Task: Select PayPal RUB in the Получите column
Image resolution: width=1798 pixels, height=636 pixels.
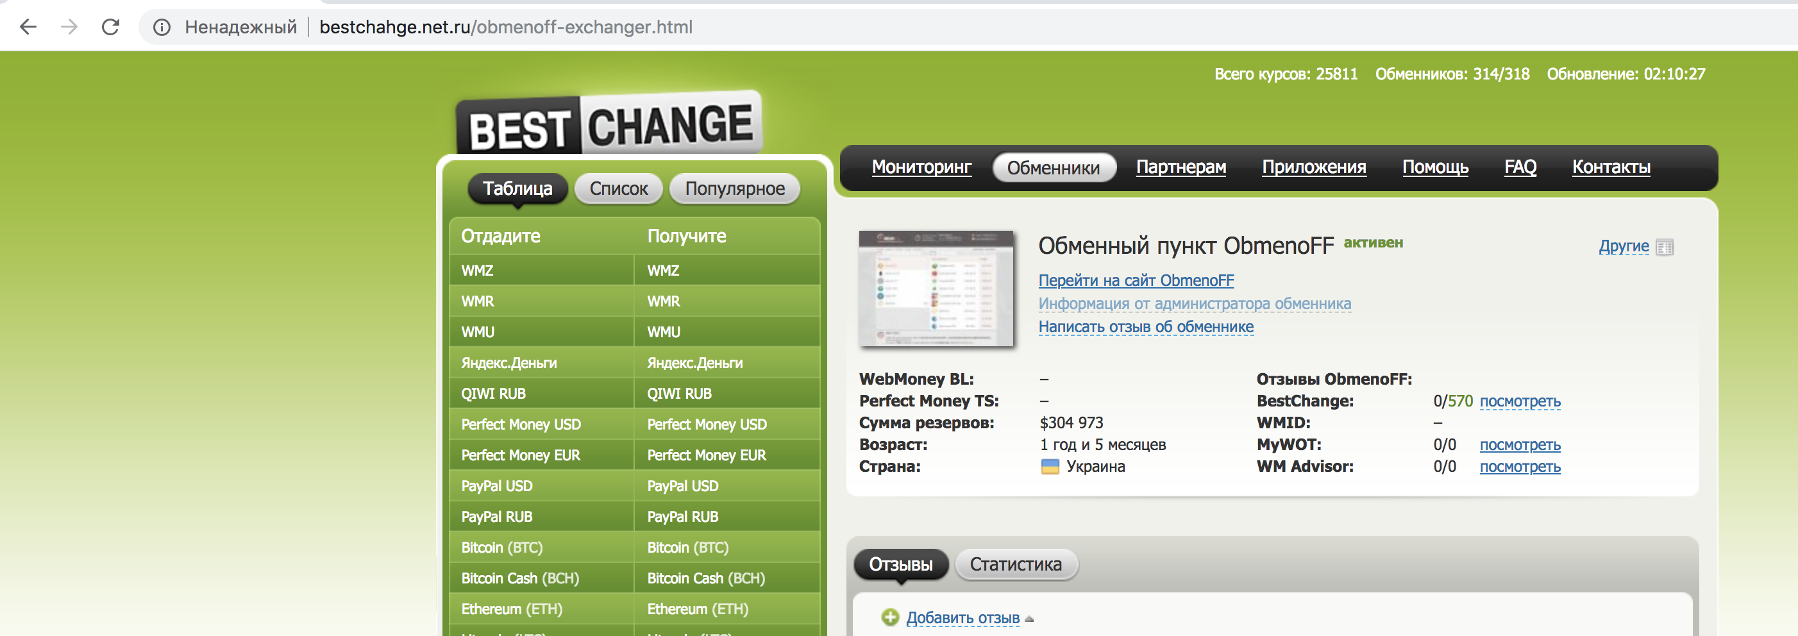Action: coord(727,516)
